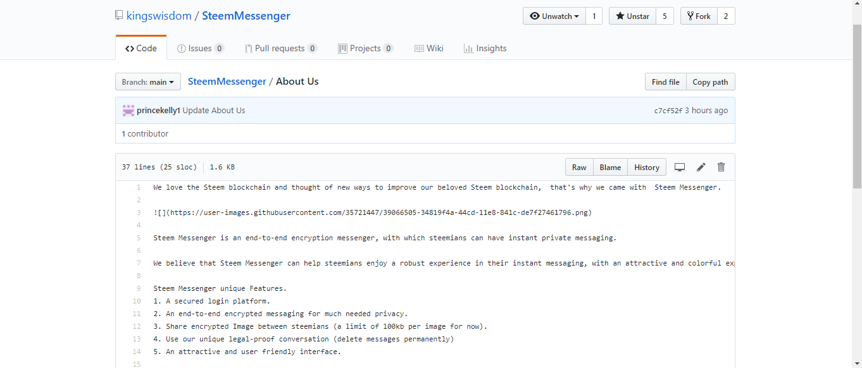Viewport: 862px width, 368px height.
Task: View the stargazers count 5
Action: coord(665,16)
